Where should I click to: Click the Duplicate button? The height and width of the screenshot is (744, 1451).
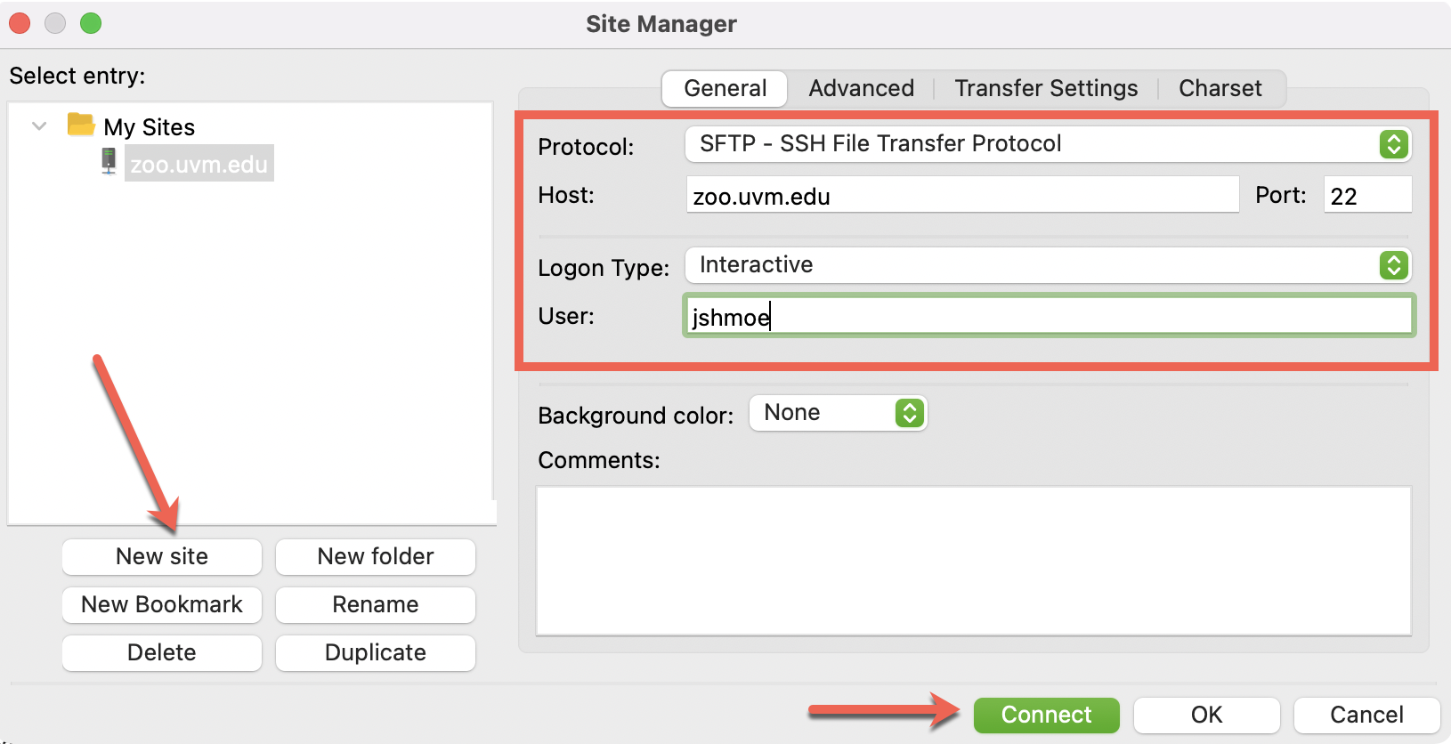[x=376, y=652]
